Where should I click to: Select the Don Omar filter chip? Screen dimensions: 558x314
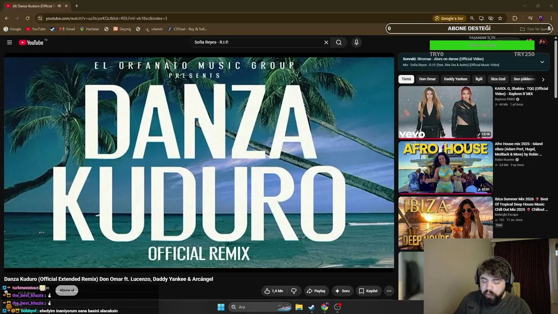[427, 79]
